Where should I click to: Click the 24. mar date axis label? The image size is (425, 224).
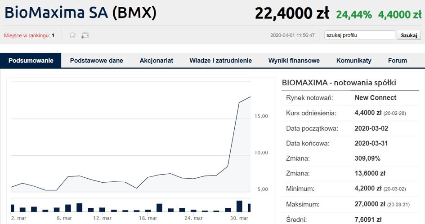194,218
